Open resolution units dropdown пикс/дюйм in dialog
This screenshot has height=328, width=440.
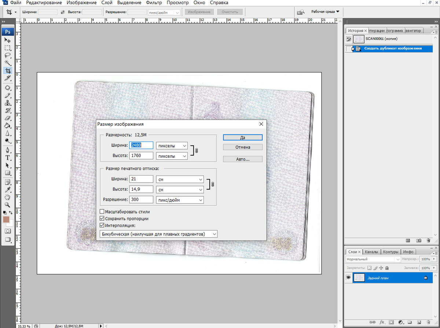(180, 200)
